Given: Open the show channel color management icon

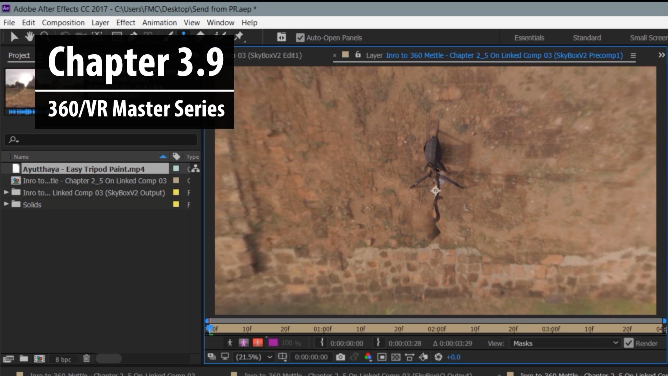Looking at the screenshot, I should [368, 357].
